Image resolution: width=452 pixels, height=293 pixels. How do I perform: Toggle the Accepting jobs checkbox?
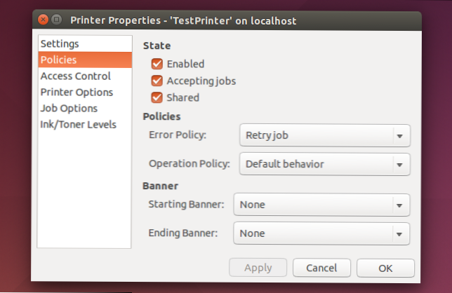[157, 81]
